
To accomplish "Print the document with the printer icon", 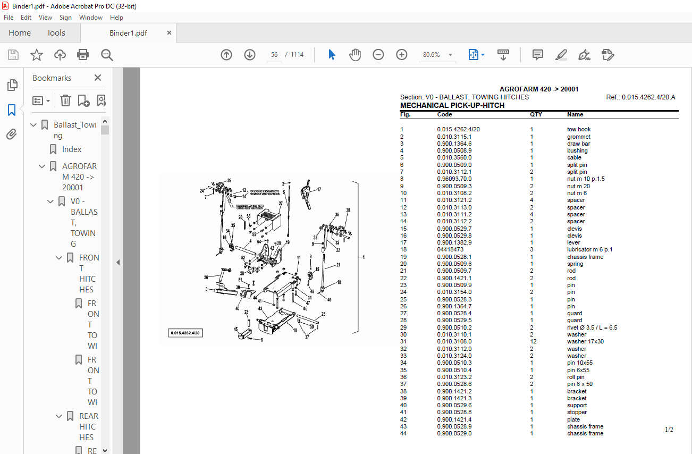I will pos(83,55).
